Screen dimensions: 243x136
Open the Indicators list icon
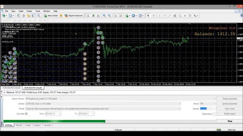point(127,15)
